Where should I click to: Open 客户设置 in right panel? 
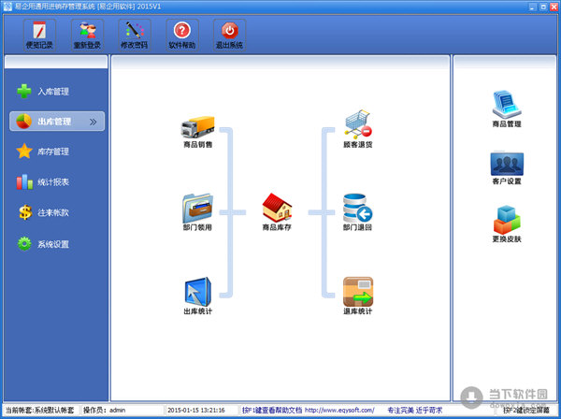coord(507,168)
